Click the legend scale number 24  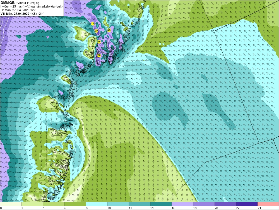[259, 208]
